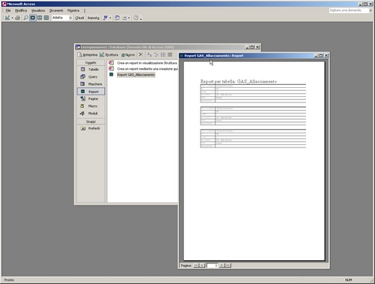Screen dimensions: 375x284
Task: Click the page number field
Action: [x=212, y=266]
